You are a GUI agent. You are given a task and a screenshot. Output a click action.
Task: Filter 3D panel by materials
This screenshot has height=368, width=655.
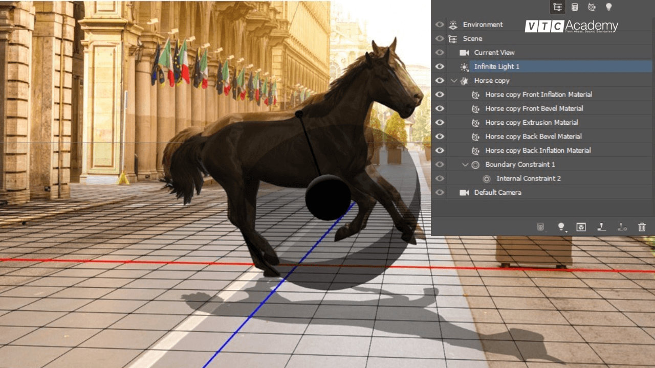click(592, 7)
